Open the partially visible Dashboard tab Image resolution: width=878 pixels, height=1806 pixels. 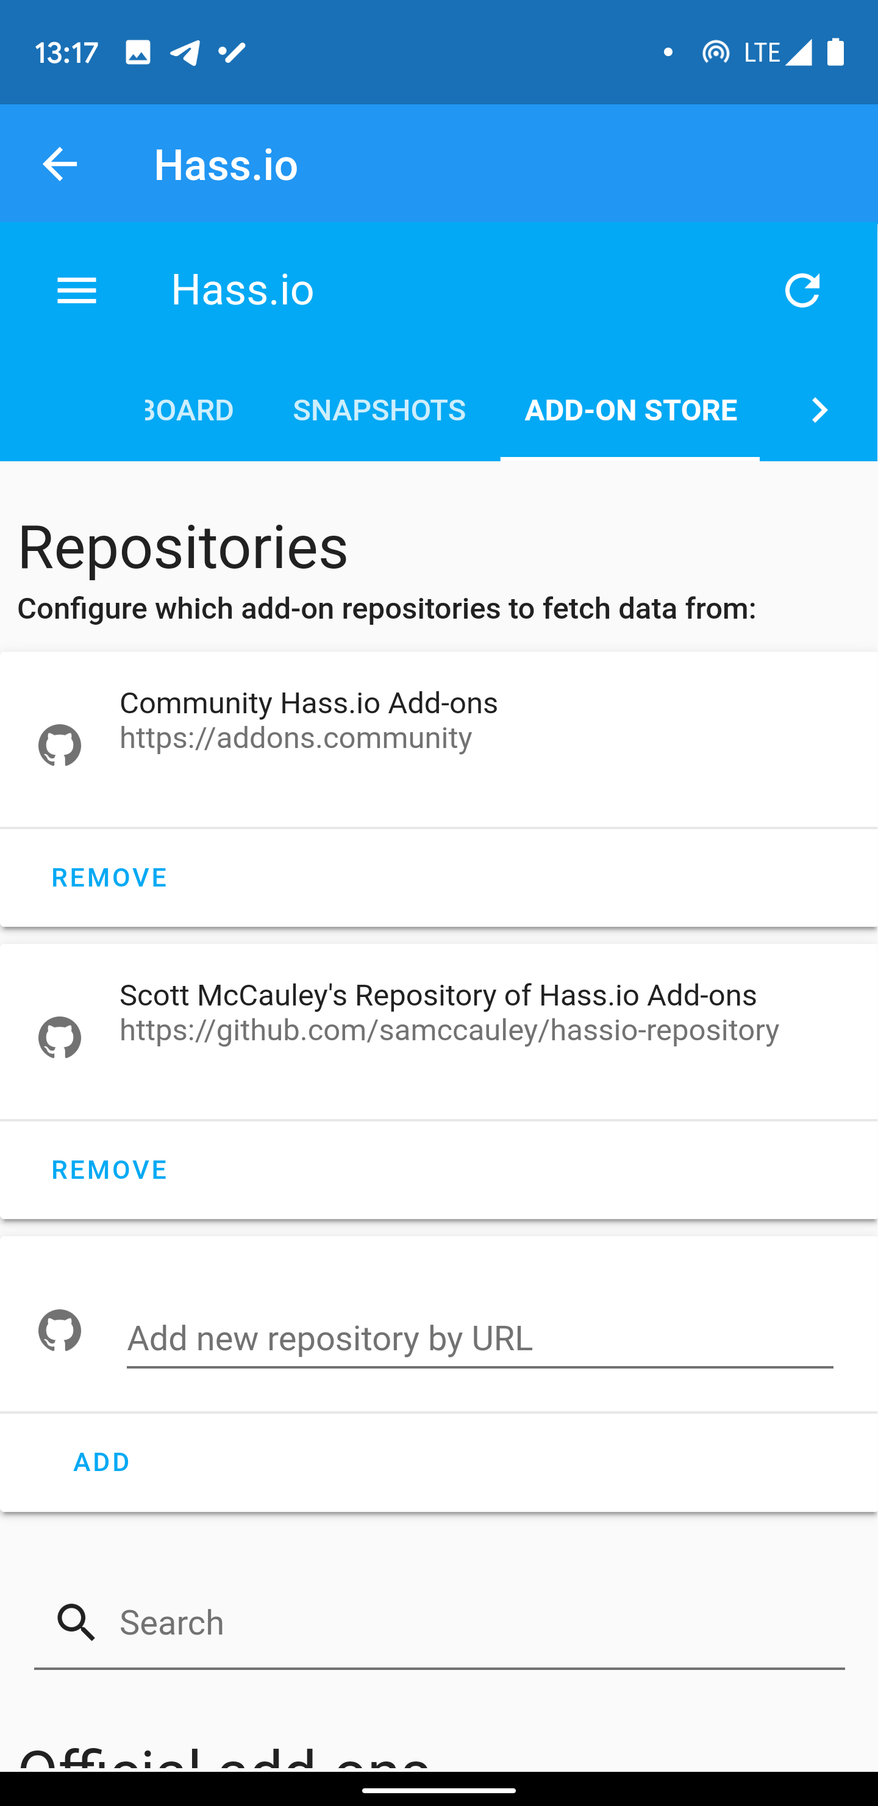point(190,410)
